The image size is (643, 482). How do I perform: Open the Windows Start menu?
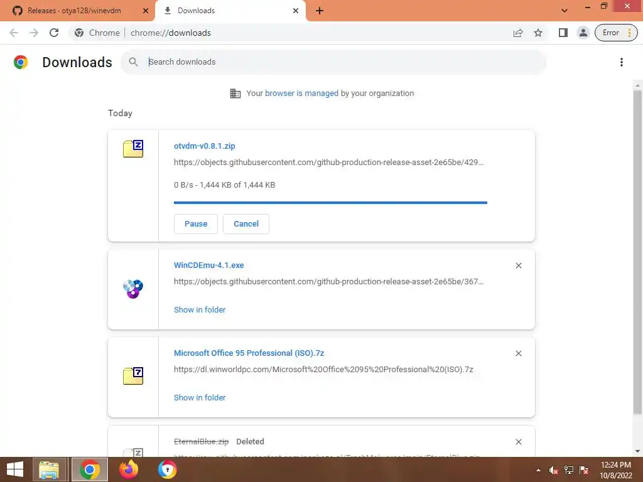click(x=15, y=469)
